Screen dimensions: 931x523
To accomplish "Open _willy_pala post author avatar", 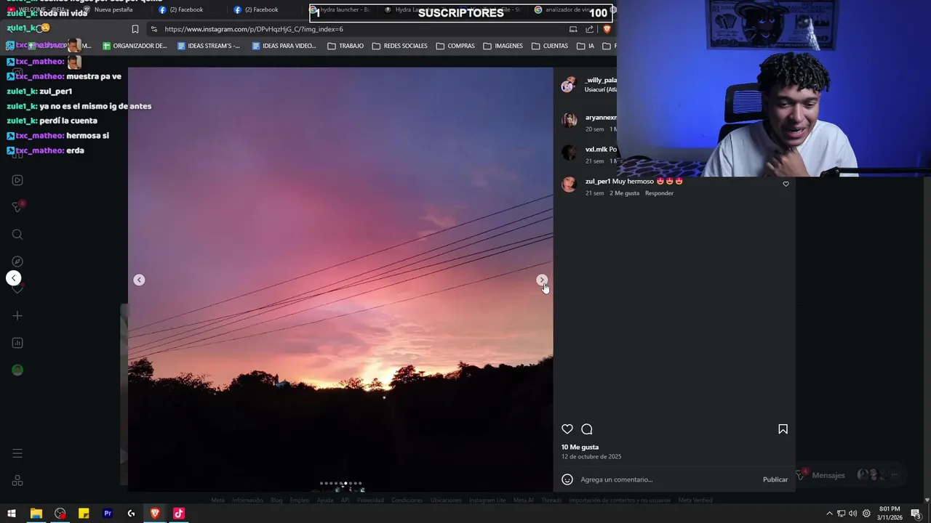I will (x=568, y=84).
